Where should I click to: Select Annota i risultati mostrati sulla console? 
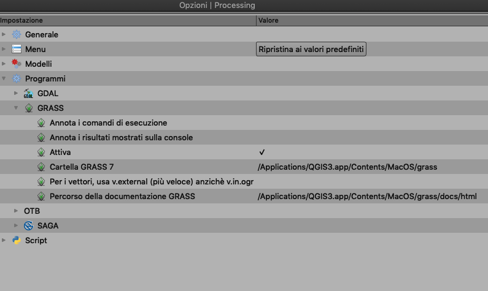click(121, 138)
